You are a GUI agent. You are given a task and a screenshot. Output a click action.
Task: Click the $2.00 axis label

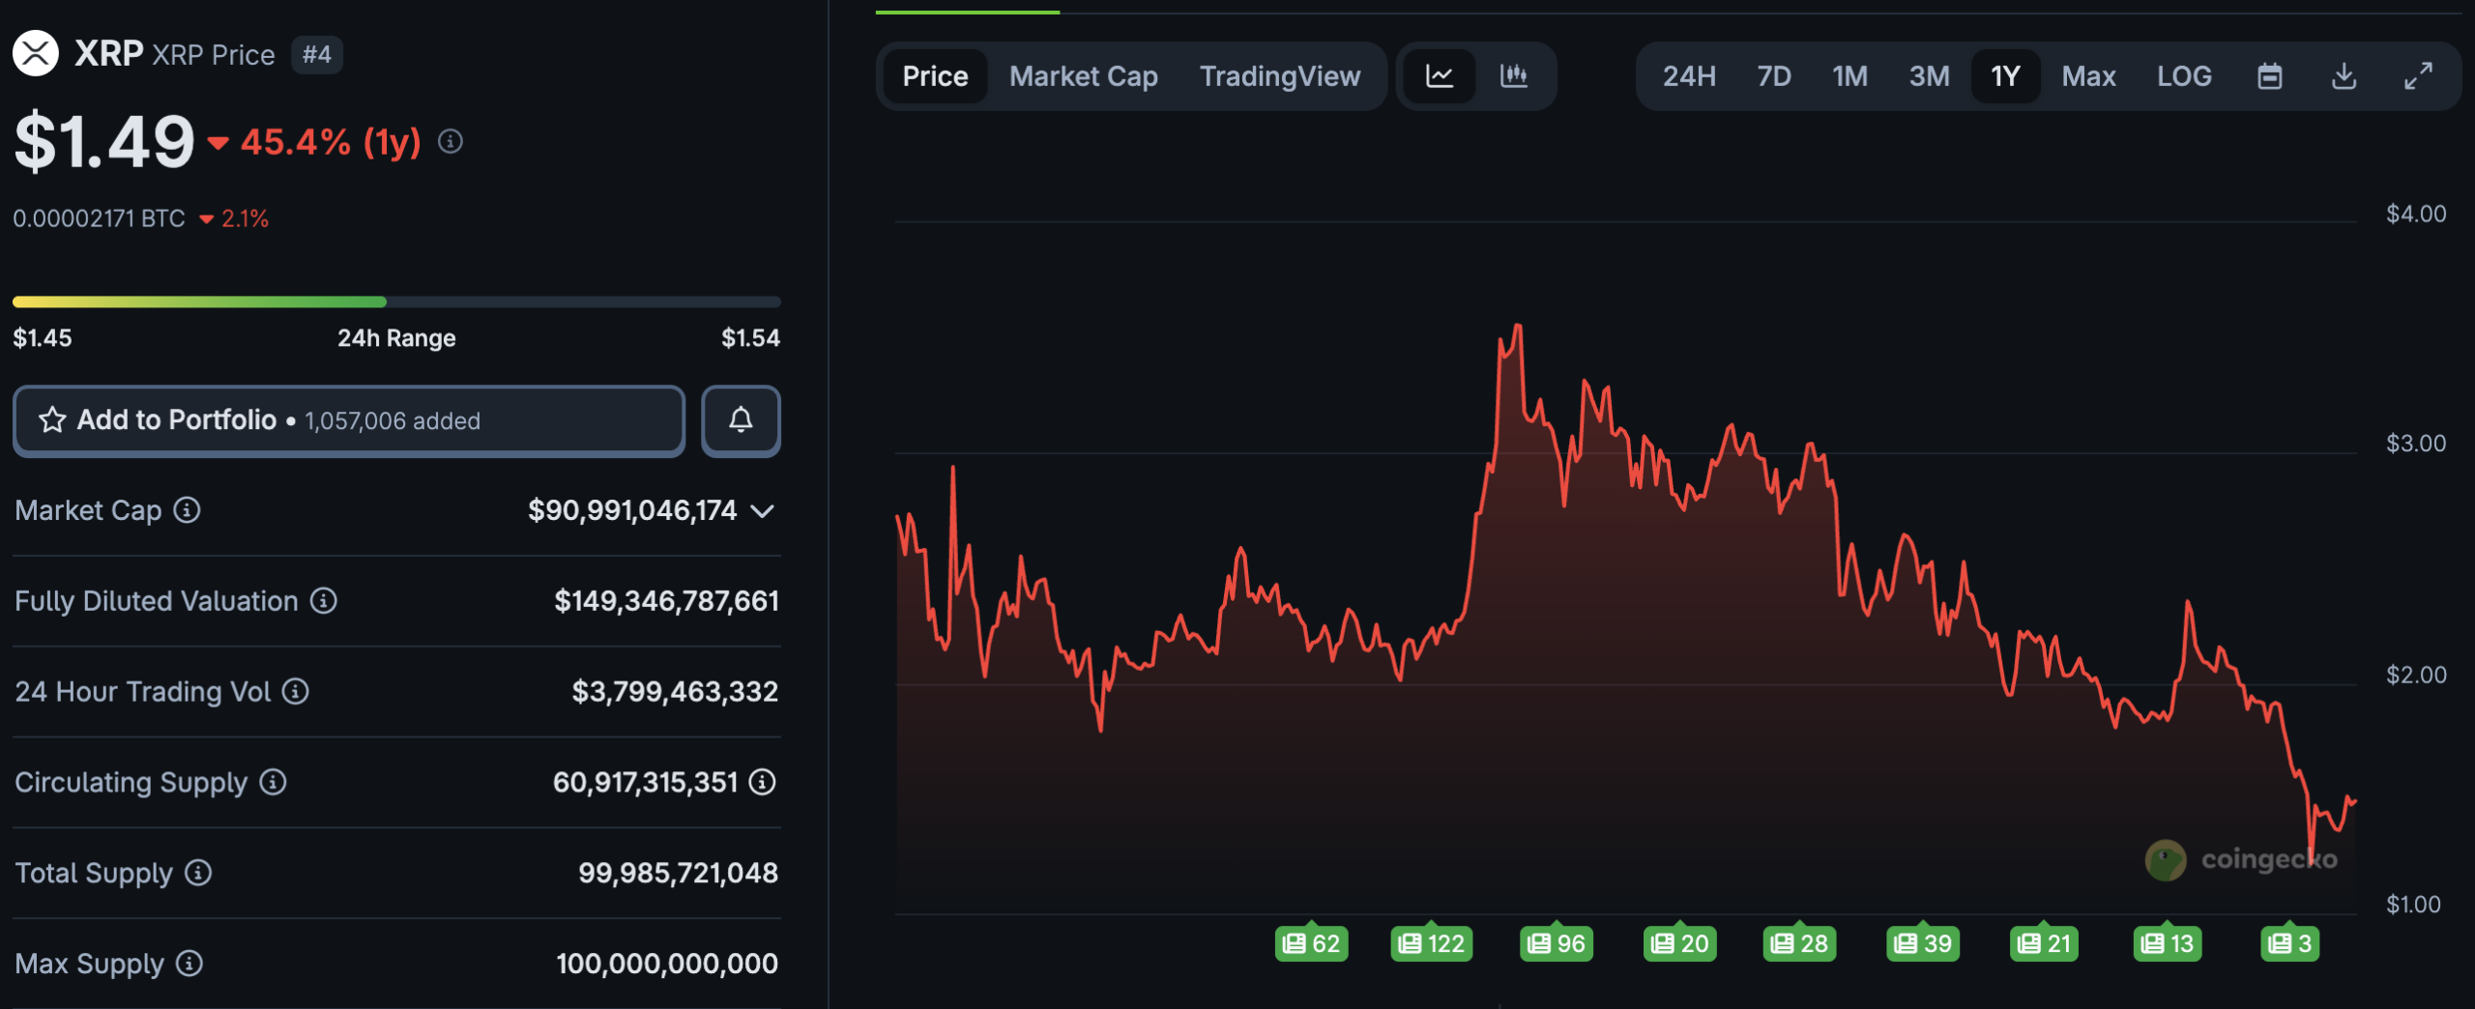tap(2416, 675)
